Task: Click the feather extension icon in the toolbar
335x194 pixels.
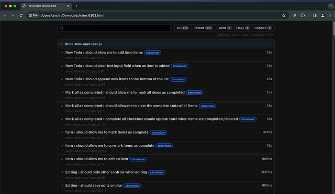Action: click(x=295, y=15)
